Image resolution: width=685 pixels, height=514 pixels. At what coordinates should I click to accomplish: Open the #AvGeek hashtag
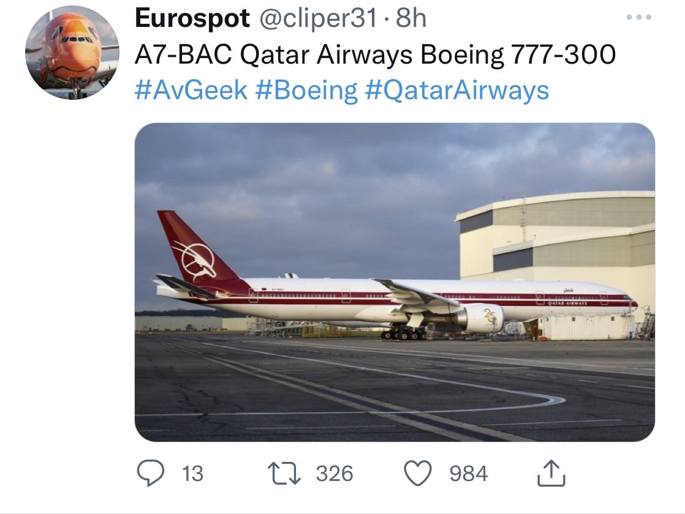pos(191,91)
